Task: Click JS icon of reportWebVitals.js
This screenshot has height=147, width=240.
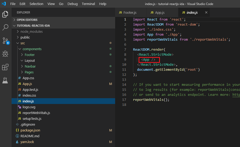Action: pos(19,113)
